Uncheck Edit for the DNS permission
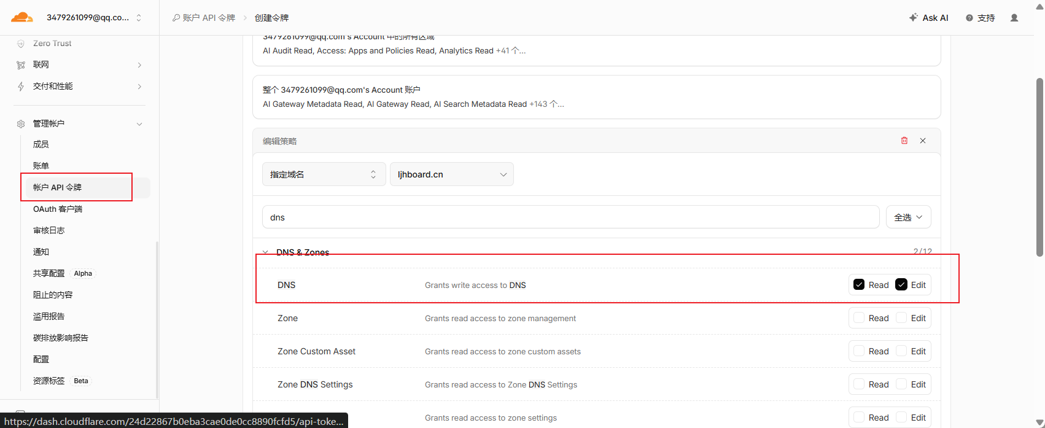 (901, 285)
